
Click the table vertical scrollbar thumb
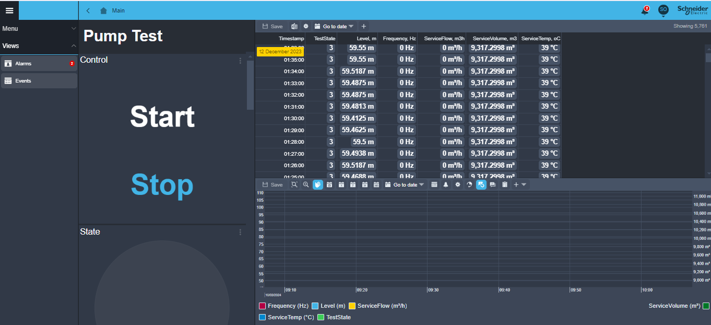click(x=708, y=58)
